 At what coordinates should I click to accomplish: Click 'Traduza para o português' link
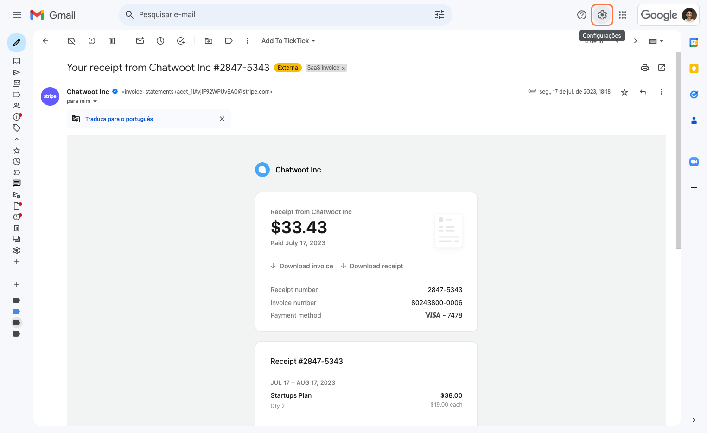click(119, 119)
